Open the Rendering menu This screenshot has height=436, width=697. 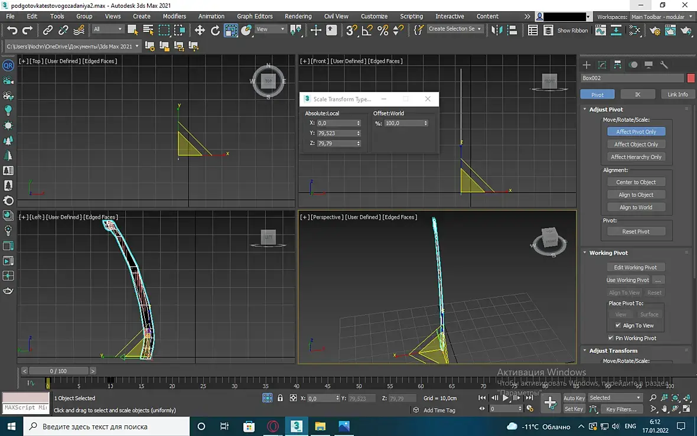(298, 16)
